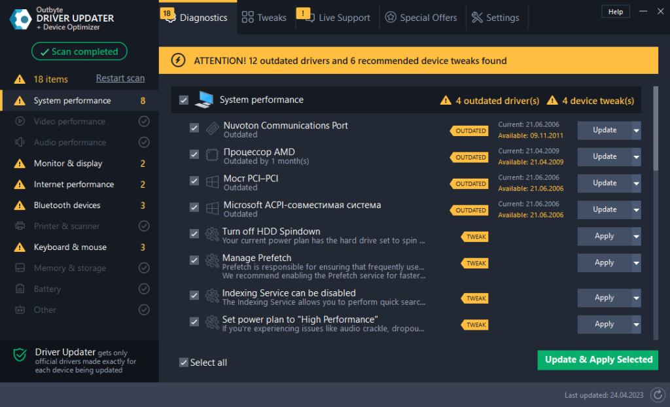This screenshot has width=670, height=407.
Task: Toggle the Select all checkbox
Action: click(x=184, y=363)
